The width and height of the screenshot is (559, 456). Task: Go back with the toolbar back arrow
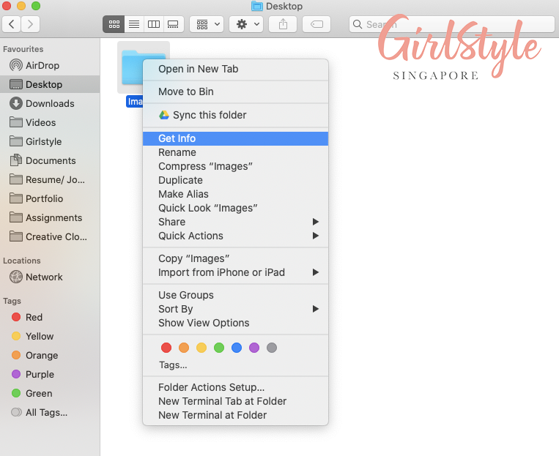click(12, 24)
